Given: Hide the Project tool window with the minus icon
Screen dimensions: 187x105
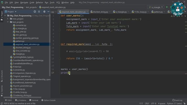Looking at the screenshot, I should coord(48,12).
